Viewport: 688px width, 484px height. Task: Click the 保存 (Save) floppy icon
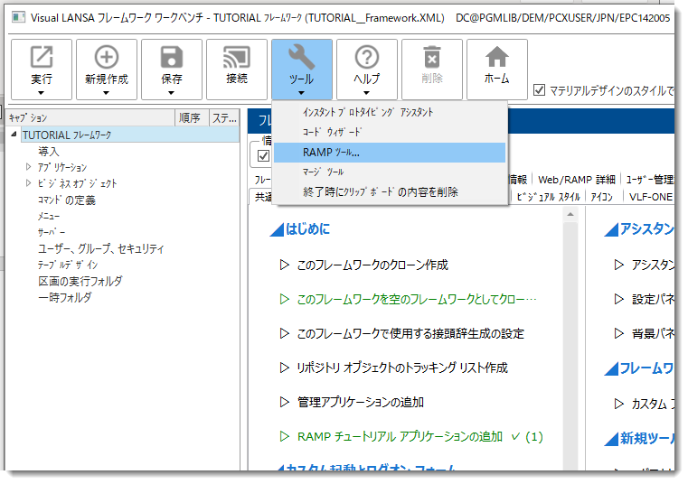[172, 57]
